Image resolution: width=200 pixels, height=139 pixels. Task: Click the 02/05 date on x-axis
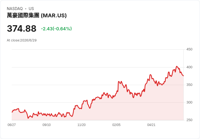pyautogui.click(x=116, y=125)
